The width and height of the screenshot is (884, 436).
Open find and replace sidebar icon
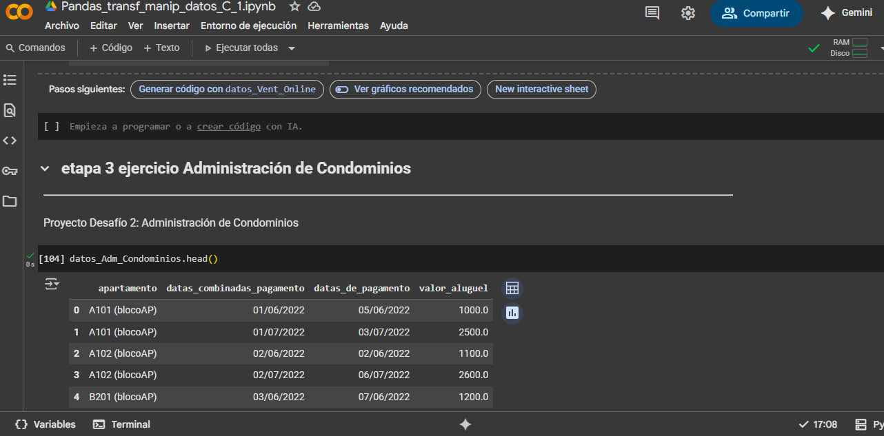(x=10, y=110)
